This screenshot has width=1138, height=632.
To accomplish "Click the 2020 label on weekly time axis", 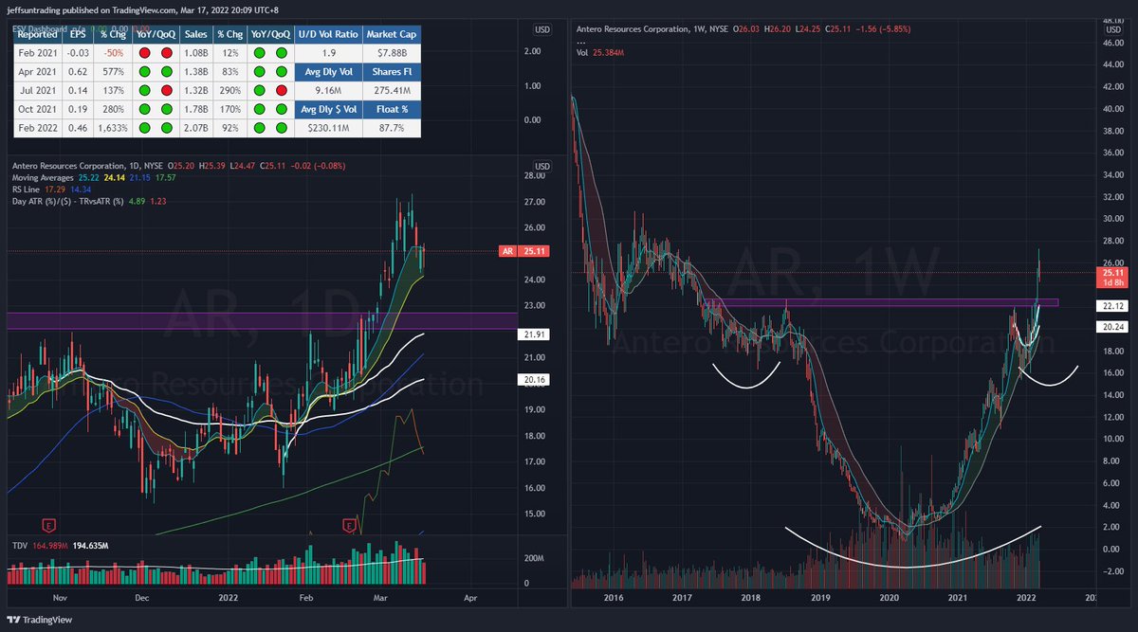I will 889,599.
